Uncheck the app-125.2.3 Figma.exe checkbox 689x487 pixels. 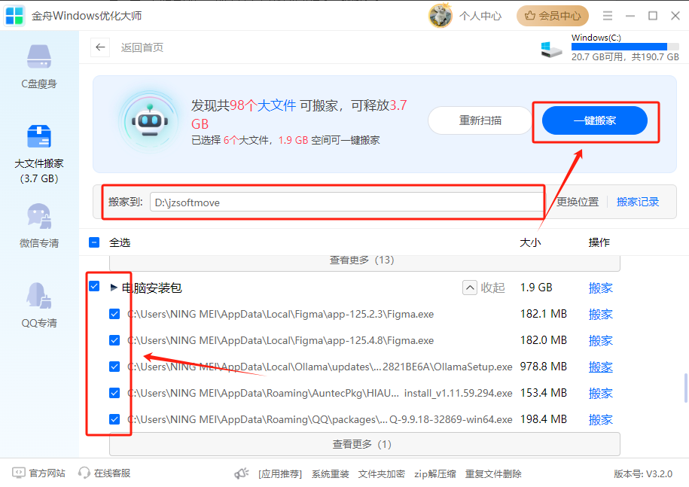(114, 314)
